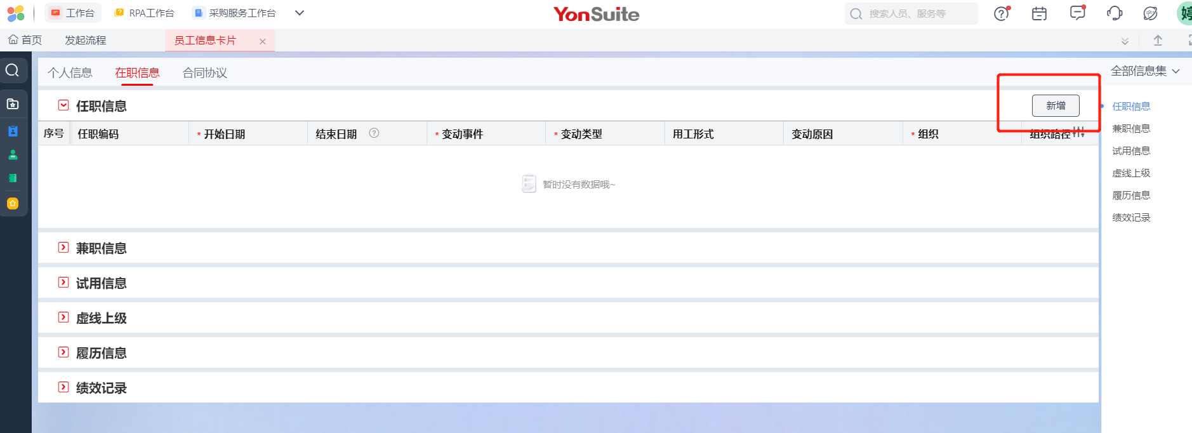Click the end date help tooltip icon
The width and height of the screenshot is (1192, 433).
374,133
